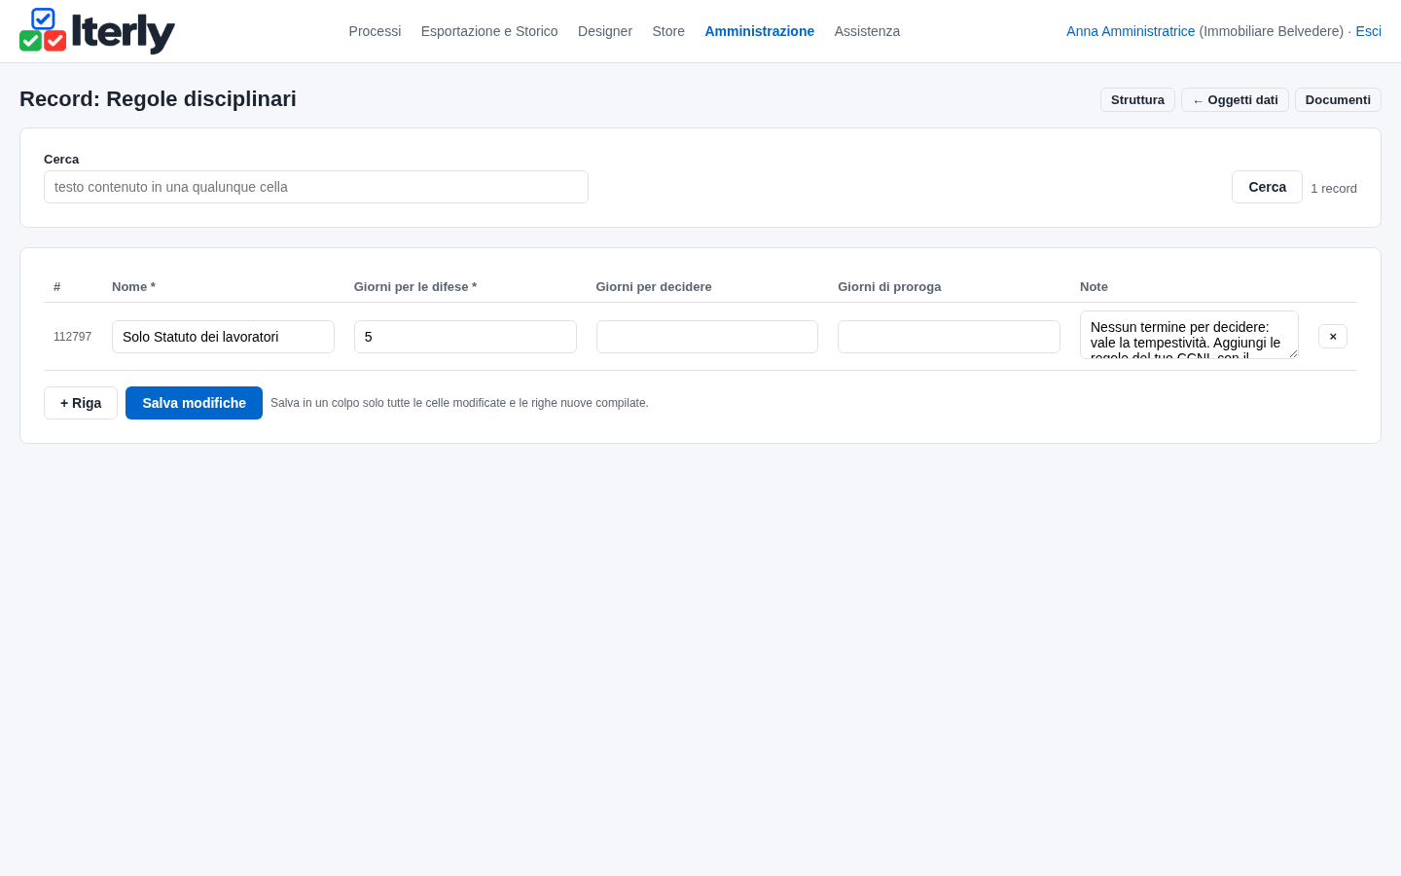Click the 'Record: Regole disciplinari' heading

(158, 99)
